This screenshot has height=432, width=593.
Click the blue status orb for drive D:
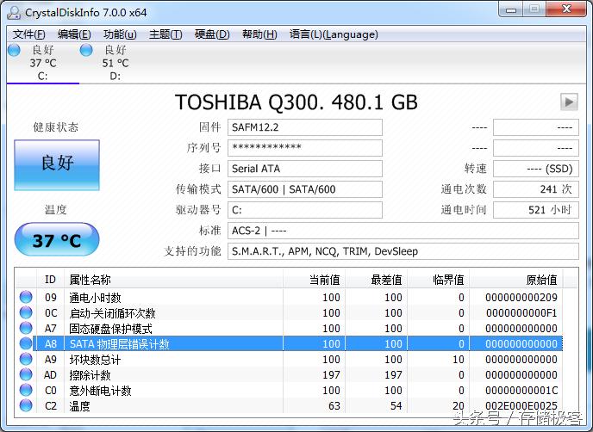[x=86, y=50]
